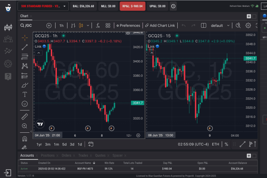Open the chart style dropdown arrow

(88, 26)
